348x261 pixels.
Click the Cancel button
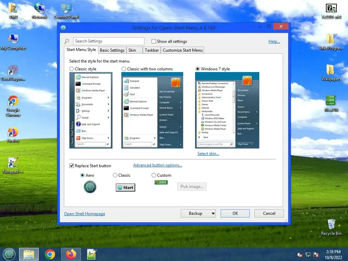(269, 213)
